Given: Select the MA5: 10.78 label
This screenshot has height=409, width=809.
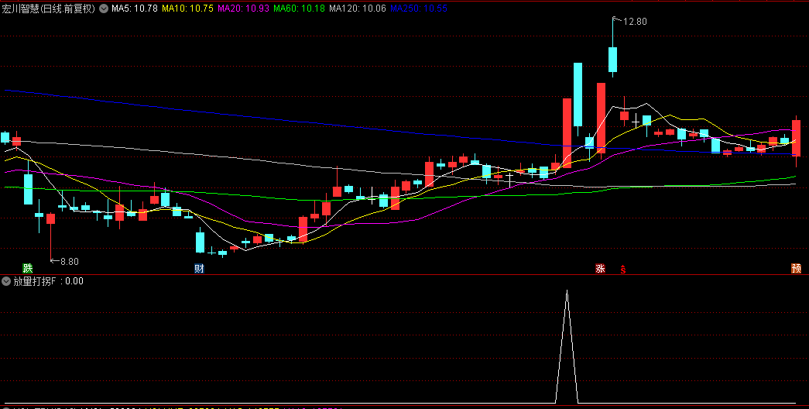Looking at the screenshot, I should (x=135, y=9).
